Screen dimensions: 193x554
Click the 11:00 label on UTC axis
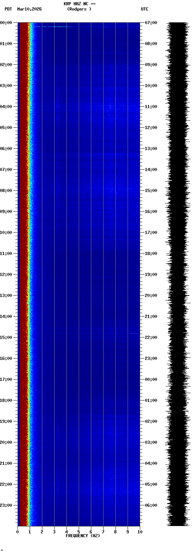pos(151,107)
